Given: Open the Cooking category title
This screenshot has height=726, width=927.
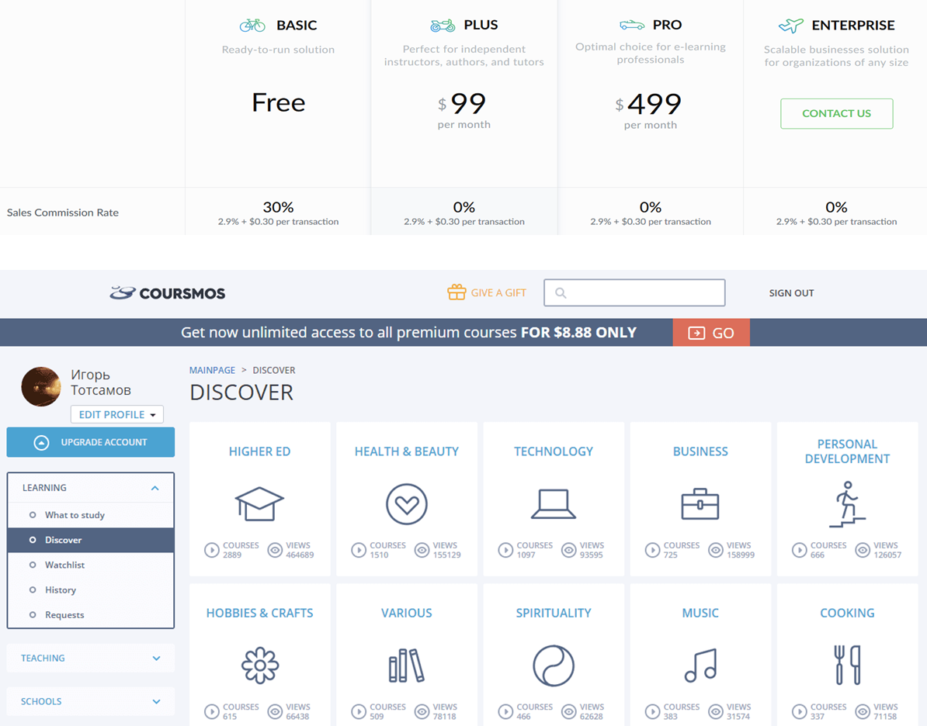Looking at the screenshot, I should tap(847, 614).
